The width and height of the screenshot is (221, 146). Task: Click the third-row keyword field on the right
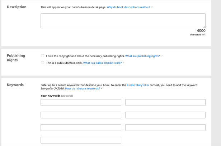click(165, 127)
